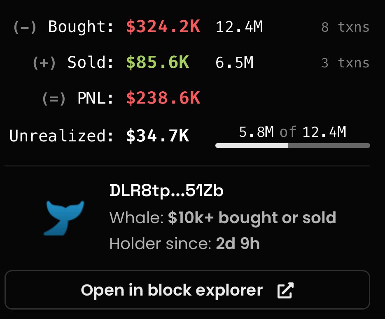The height and width of the screenshot is (319, 385).
Task: Click the red PNL value $238.6K
Action: click(163, 98)
